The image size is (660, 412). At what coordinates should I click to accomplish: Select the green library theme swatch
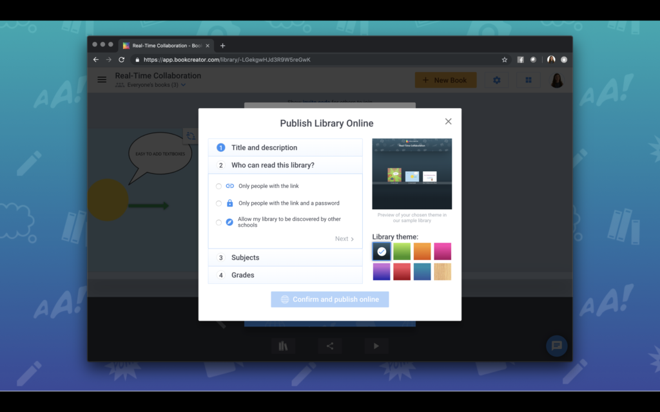click(402, 251)
